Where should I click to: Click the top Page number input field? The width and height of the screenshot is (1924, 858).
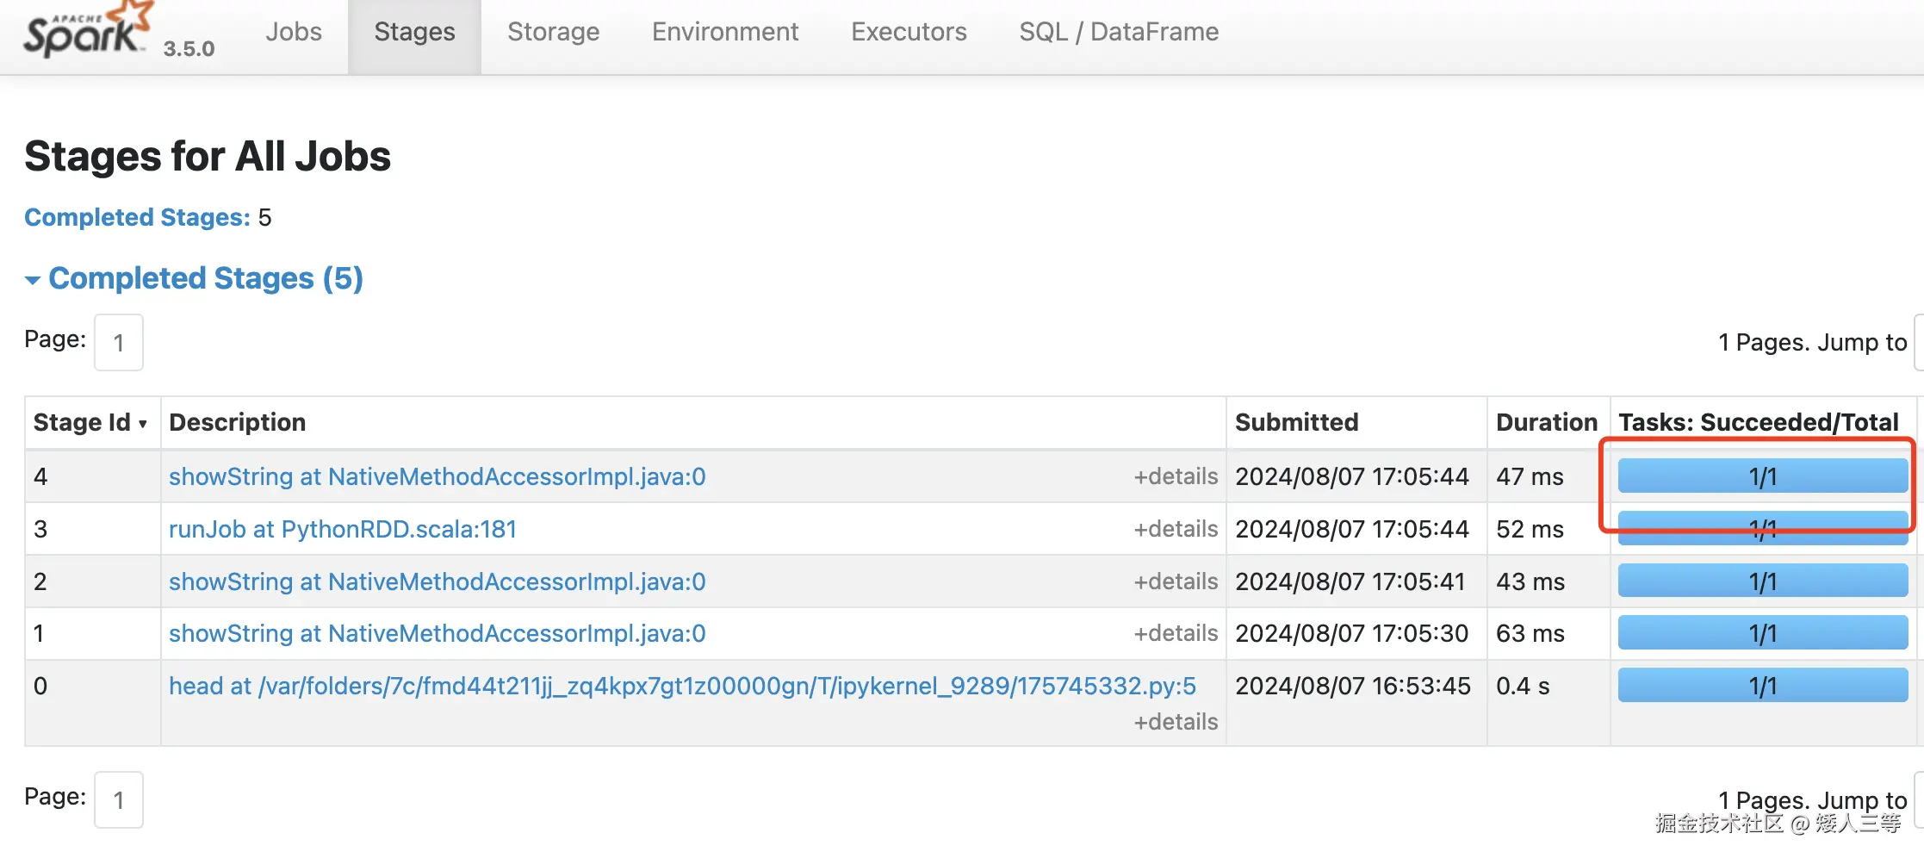coord(119,343)
